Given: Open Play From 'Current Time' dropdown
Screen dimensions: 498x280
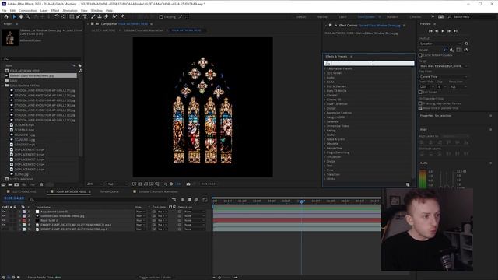Looking at the screenshot, I should [444, 76].
